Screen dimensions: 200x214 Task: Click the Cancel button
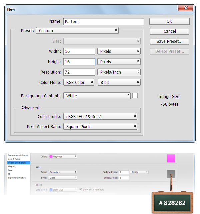coord(169,31)
